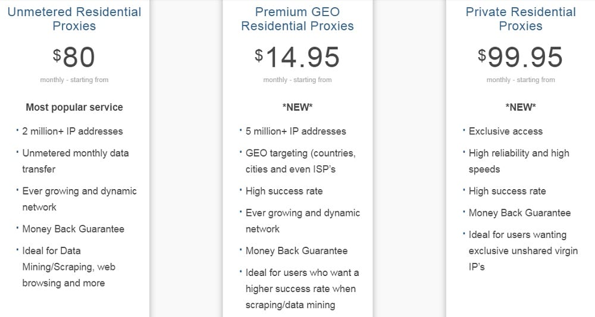This screenshot has width=595, height=317.
Task: Click 'High reliability and high speeds' item
Action: 519,161
